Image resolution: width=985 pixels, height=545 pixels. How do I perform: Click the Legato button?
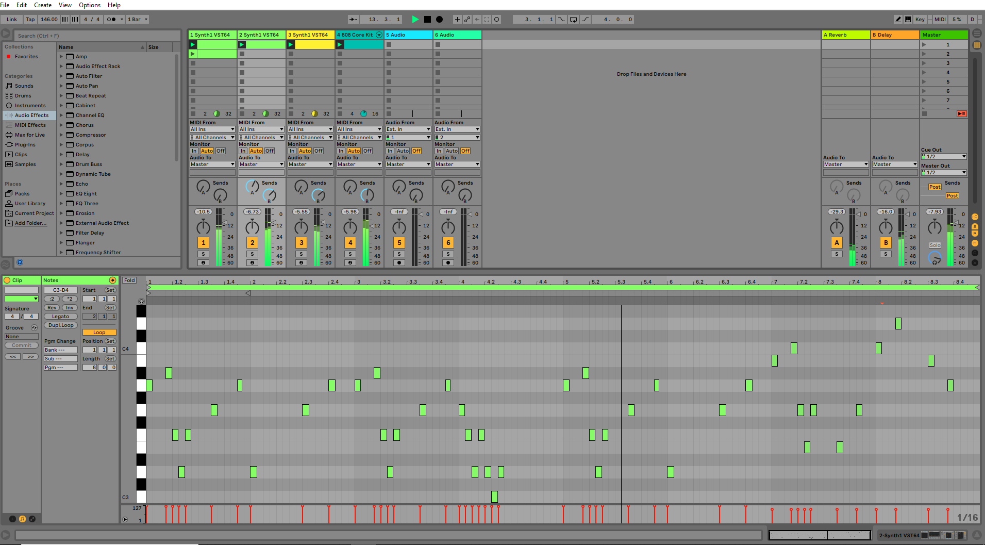click(x=60, y=316)
